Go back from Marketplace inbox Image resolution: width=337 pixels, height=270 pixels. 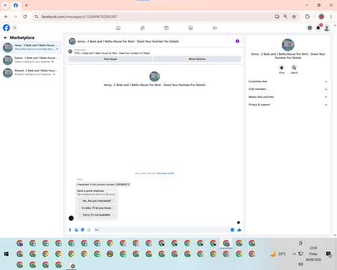[x=5, y=38]
